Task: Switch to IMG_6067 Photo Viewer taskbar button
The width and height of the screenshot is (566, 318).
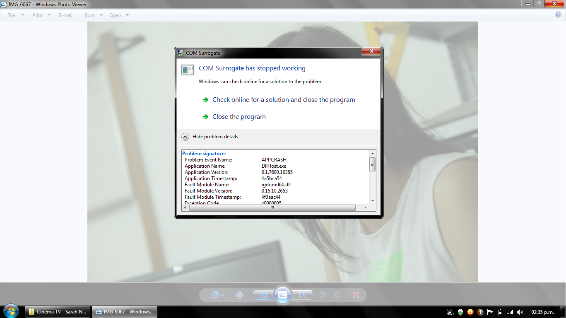Action: point(124,312)
